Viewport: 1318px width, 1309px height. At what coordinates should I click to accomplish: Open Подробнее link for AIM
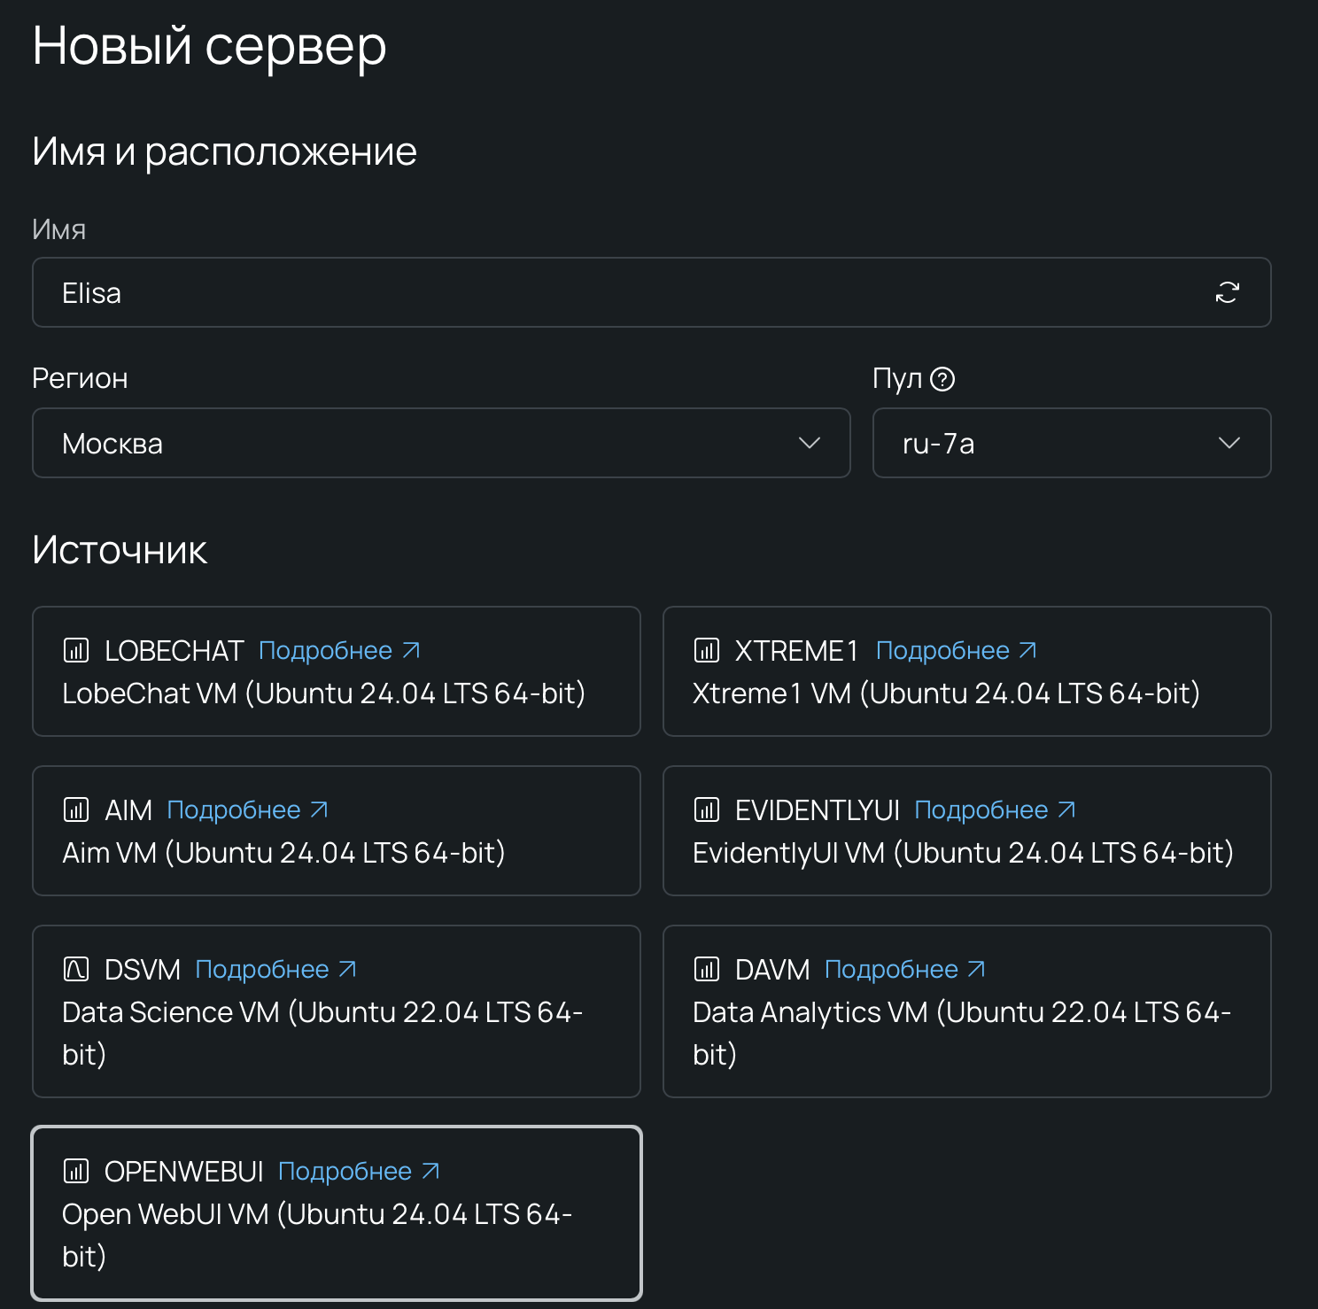click(x=247, y=810)
